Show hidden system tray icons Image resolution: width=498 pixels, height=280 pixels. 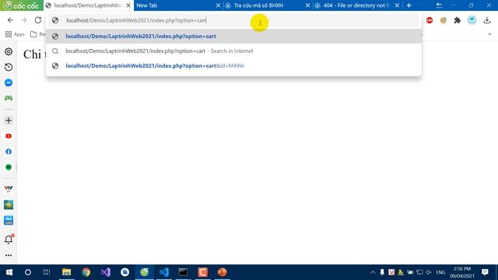pyautogui.click(x=373, y=272)
